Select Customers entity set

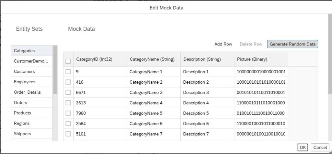(32, 71)
